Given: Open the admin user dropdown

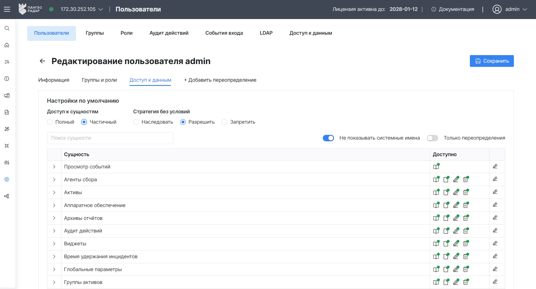Looking at the screenshot, I should pyautogui.click(x=510, y=9).
